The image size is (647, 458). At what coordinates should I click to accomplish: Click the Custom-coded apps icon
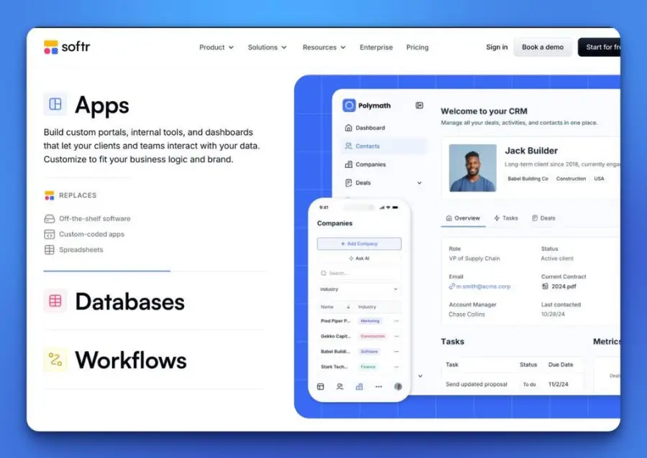[x=49, y=234]
